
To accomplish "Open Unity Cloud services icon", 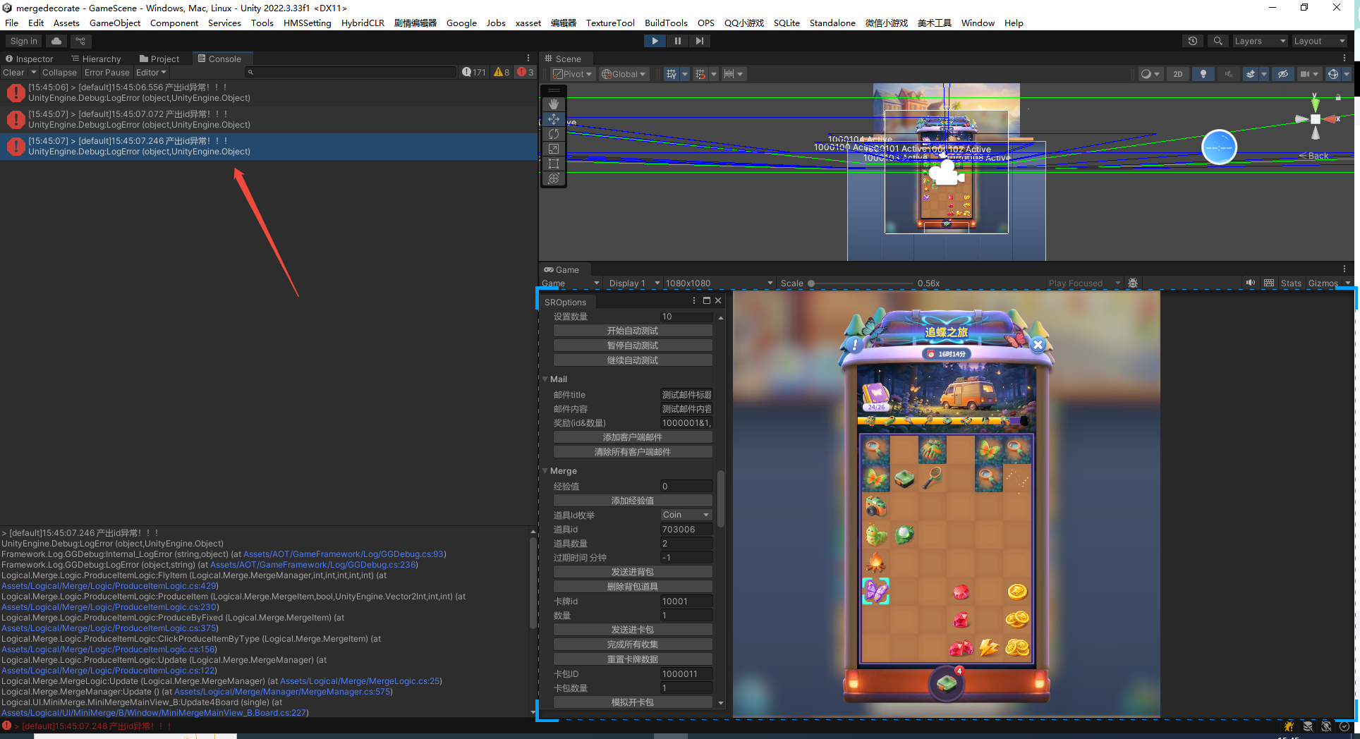I will pos(56,41).
